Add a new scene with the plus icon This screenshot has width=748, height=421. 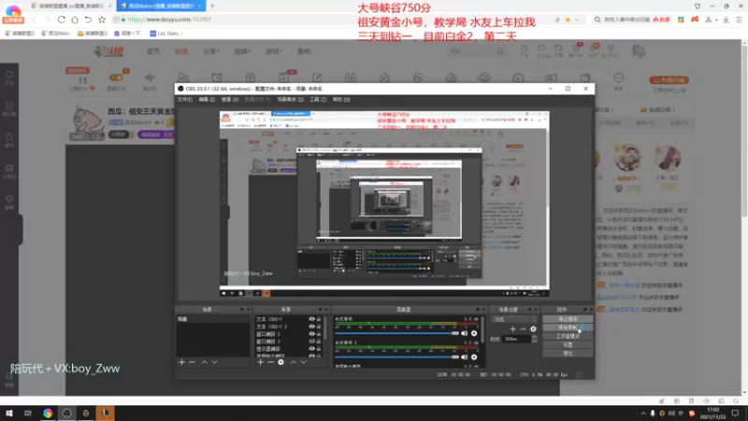(181, 362)
